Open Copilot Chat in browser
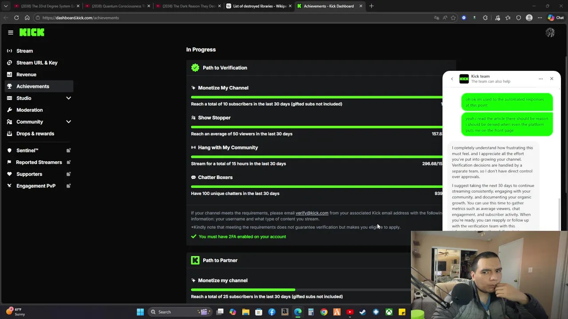The image size is (568, 319). pos(555,18)
